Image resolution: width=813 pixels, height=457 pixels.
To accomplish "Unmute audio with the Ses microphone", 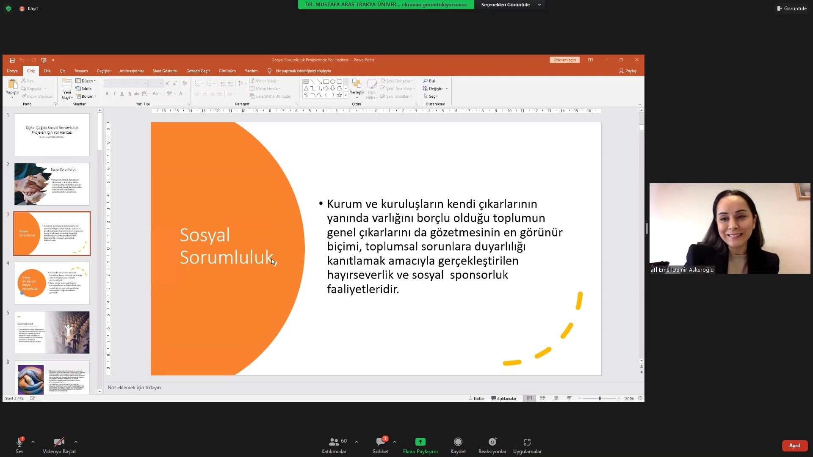I will point(19,446).
